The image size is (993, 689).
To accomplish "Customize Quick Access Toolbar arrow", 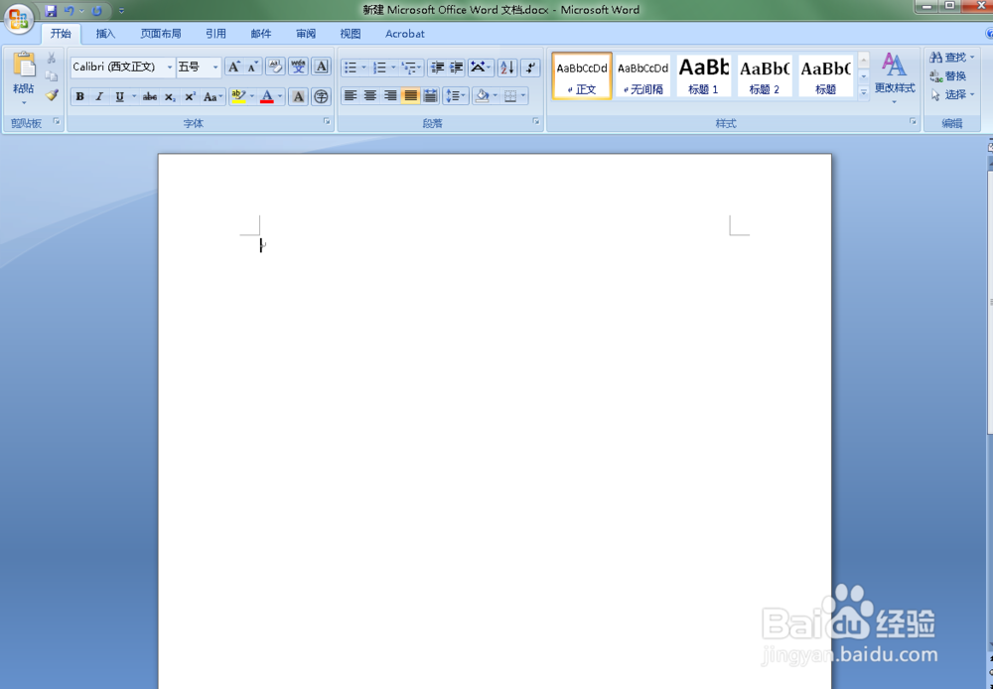I will tap(121, 11).
